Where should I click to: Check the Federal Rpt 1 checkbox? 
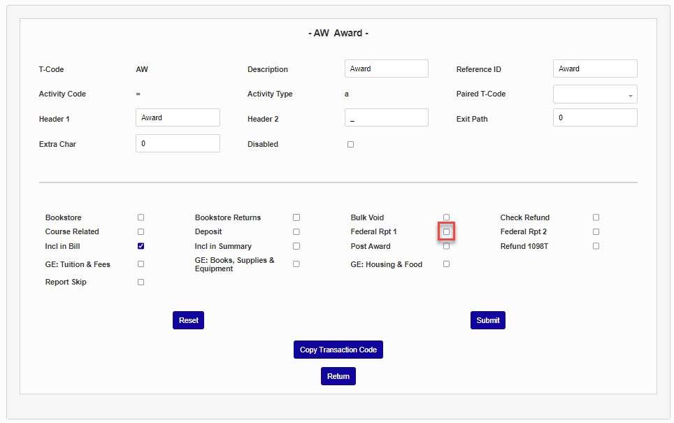[x=446, y=232]
